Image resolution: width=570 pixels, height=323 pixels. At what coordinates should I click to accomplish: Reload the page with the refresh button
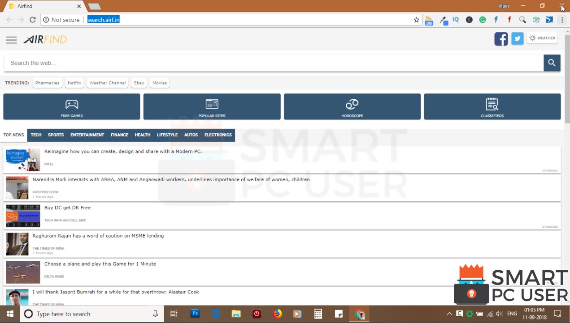(32, 20)
